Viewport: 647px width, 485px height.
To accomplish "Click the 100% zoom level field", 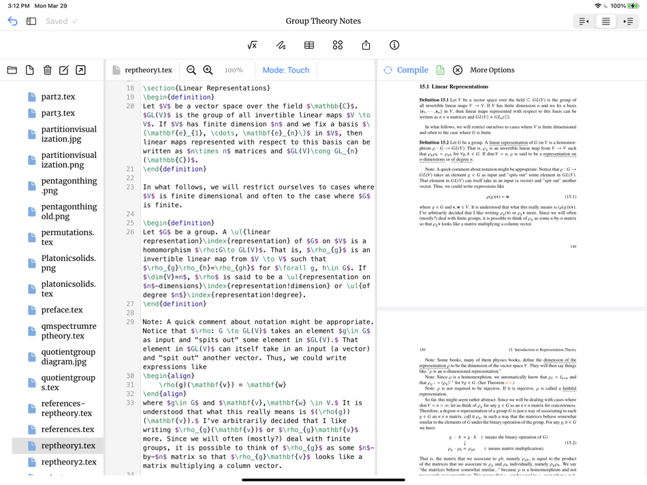I will [234, 70].
